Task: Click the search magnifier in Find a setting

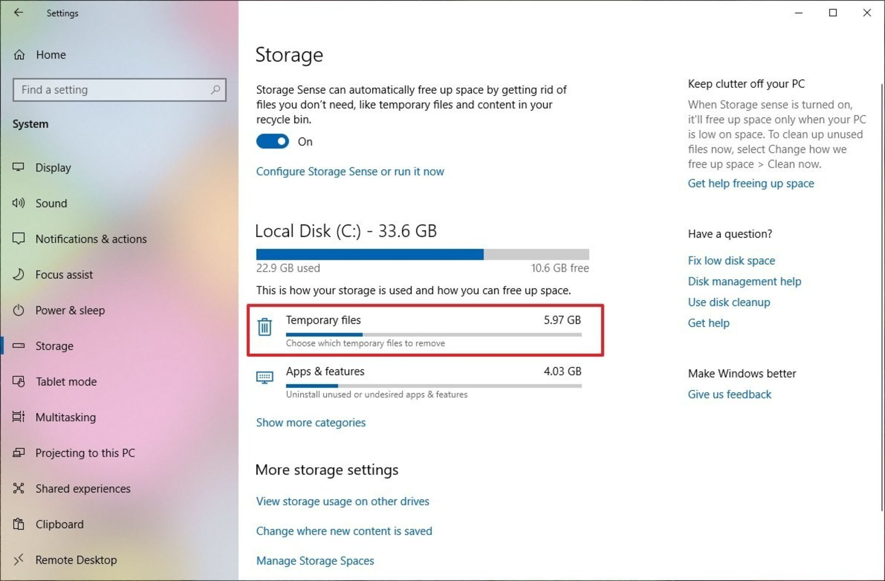Action: [x=215, y=89]
